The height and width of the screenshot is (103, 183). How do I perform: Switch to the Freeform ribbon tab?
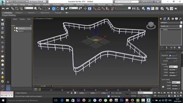19,13
